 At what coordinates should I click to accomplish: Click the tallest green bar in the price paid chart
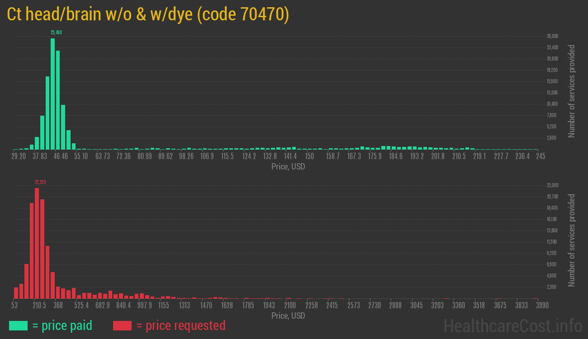[x=52, y=94]
